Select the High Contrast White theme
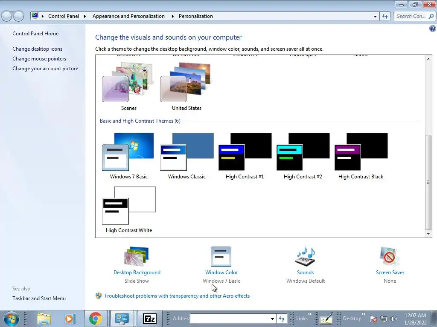437x327 pixels. [x=129, y=206]
